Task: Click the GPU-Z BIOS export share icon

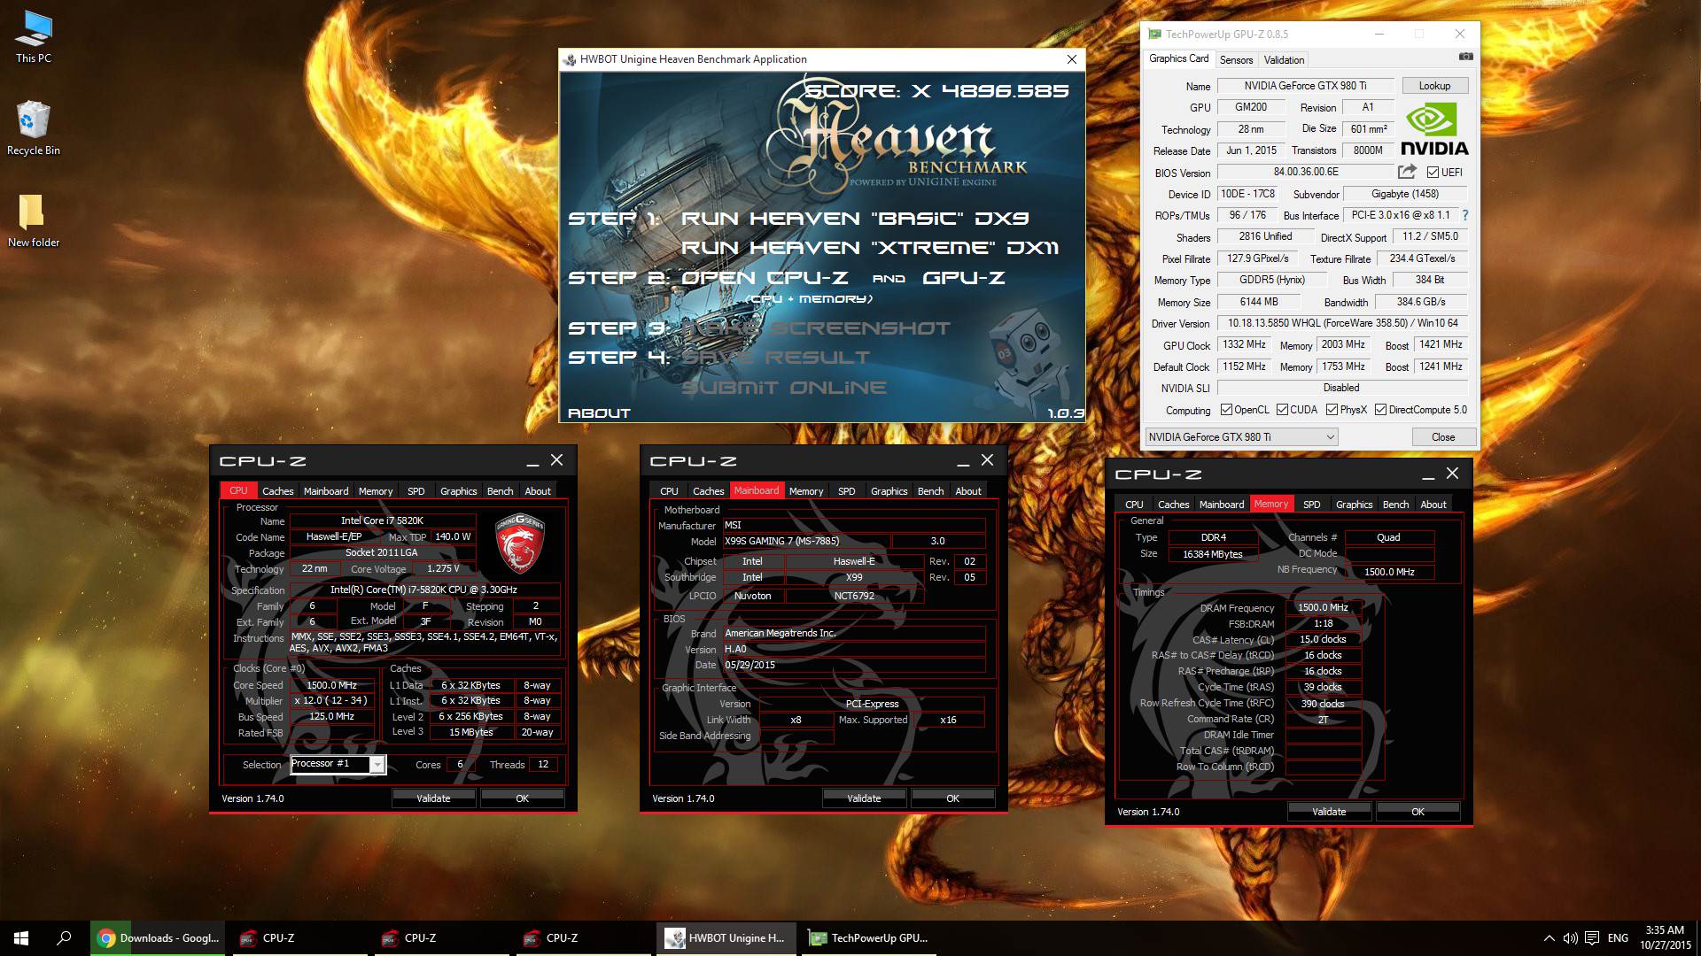Action: (1407, 172)
